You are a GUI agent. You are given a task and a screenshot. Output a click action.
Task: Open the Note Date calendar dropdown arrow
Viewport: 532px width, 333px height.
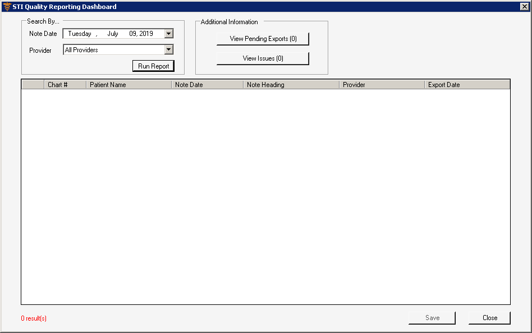pos(168,34)
